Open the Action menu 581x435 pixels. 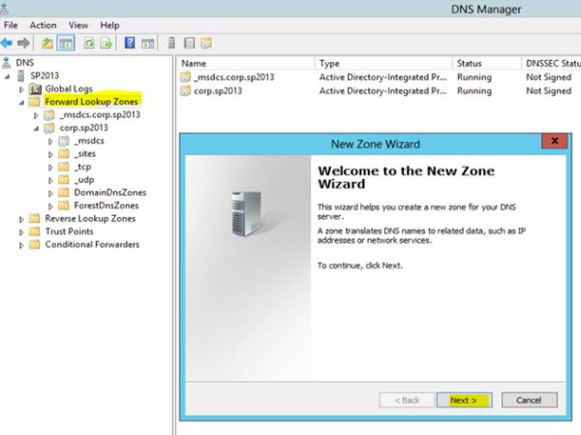click(44, 25)
